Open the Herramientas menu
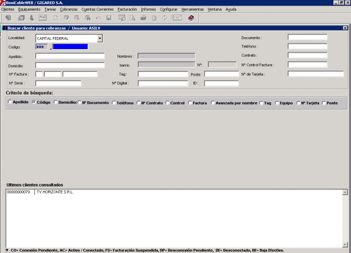Image resolution: width=351 pixels, height=253 pixels. point(193,10)
